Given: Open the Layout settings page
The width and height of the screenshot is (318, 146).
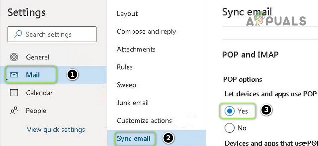Looking at the screenshot, I should [127, 14].
